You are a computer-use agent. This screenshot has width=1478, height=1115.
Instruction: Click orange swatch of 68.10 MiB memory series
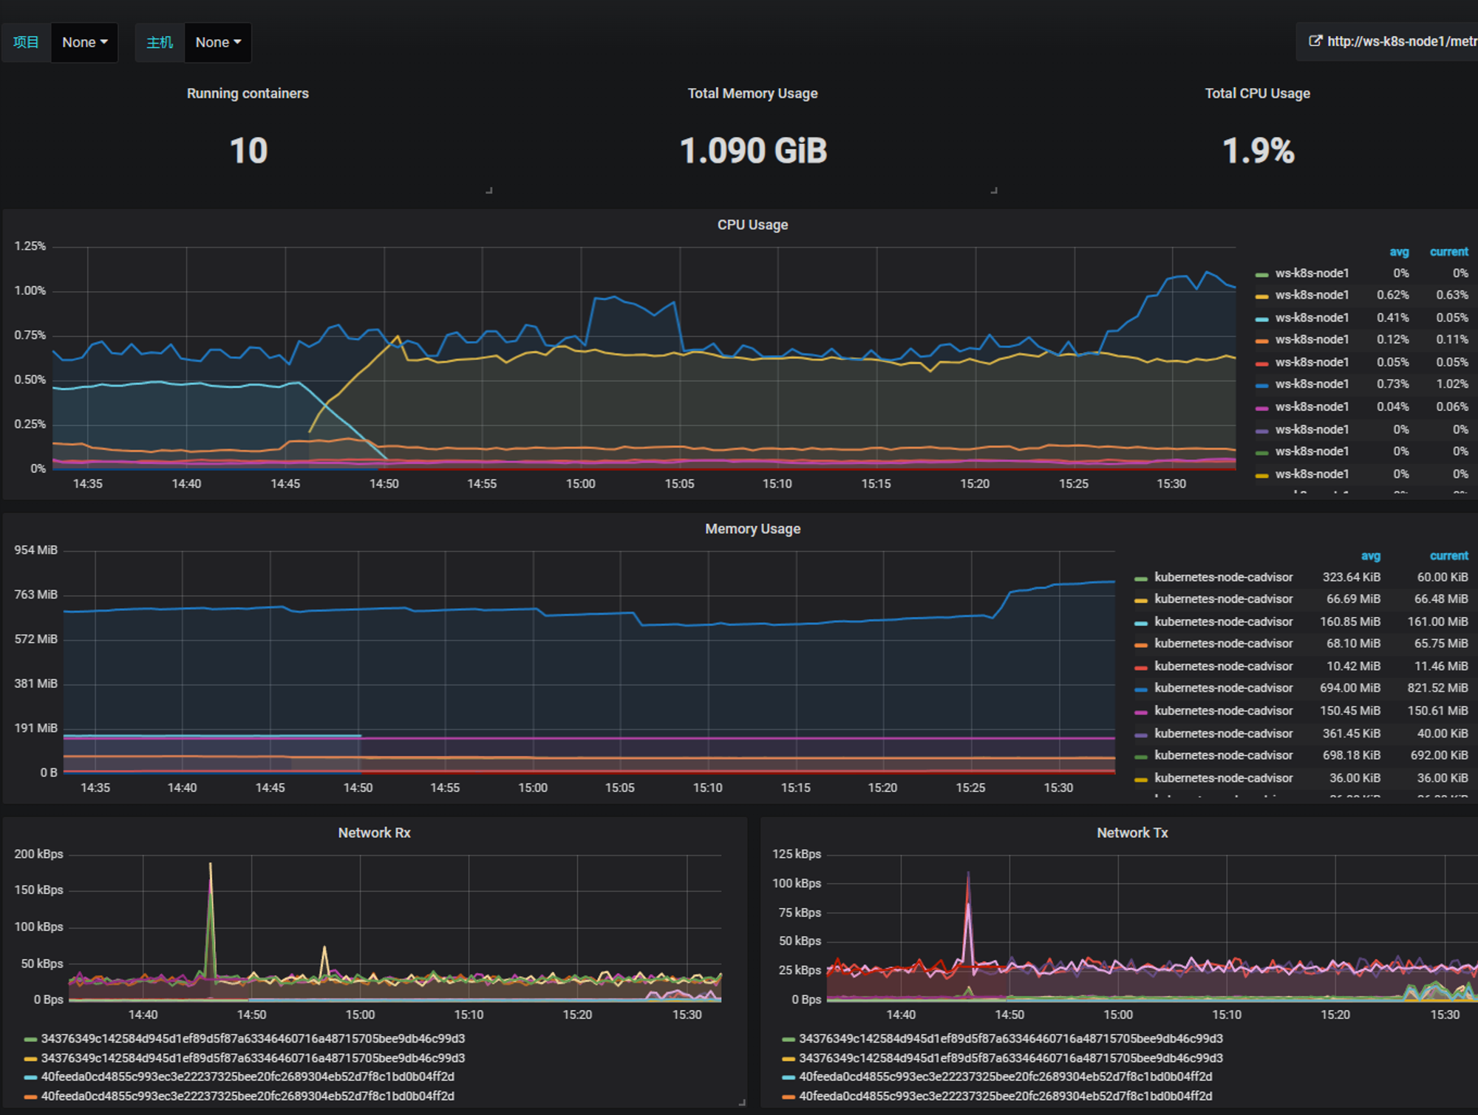coord(1141,644)
